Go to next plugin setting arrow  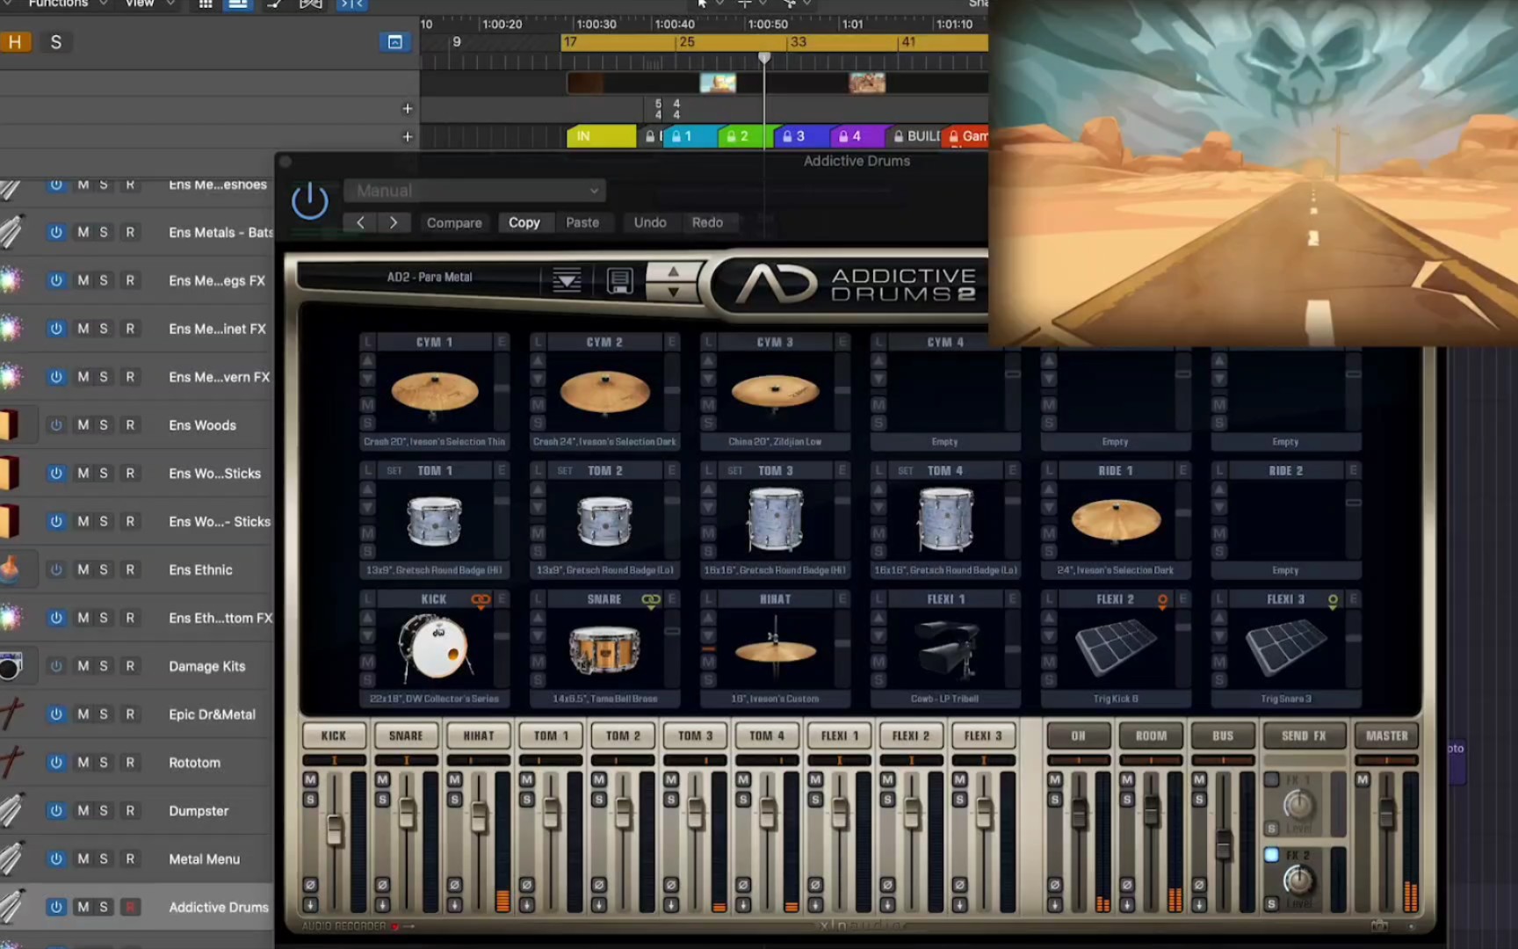click(x=394, y=222)
